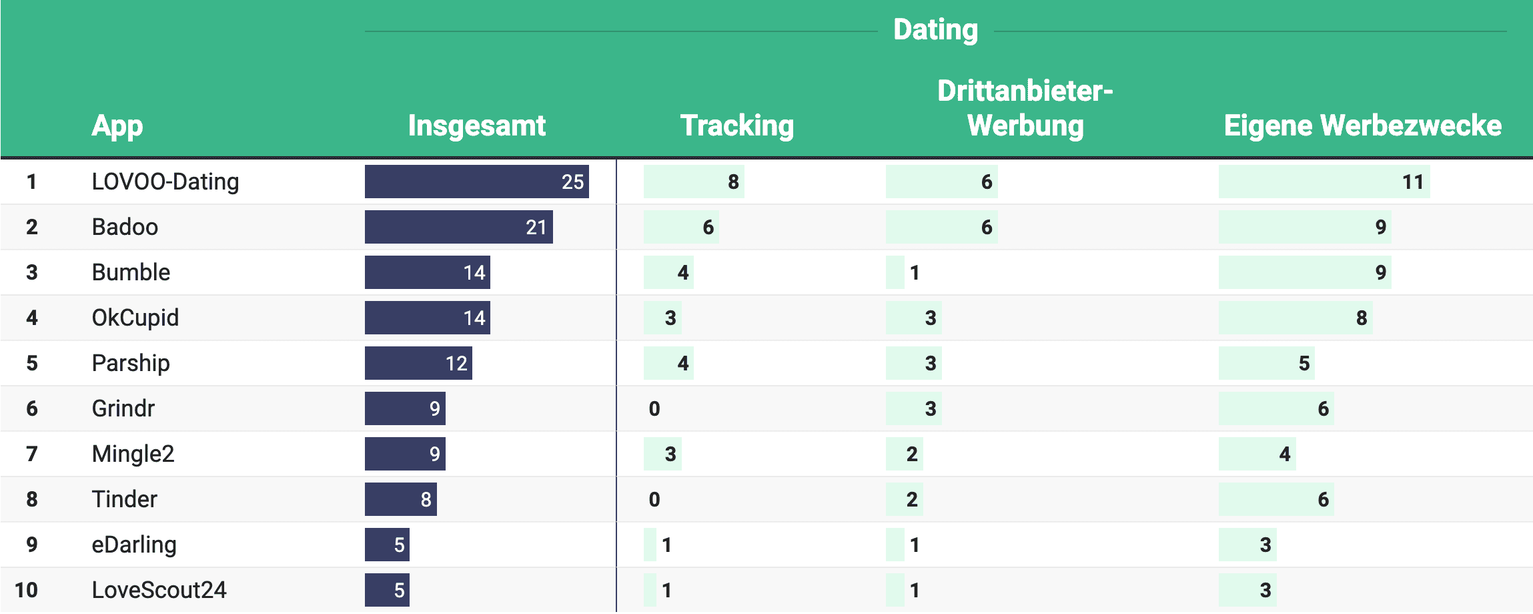Select the OkCupid app name
This screenshot has height=614, width=1533.
(x=135, y=318)
